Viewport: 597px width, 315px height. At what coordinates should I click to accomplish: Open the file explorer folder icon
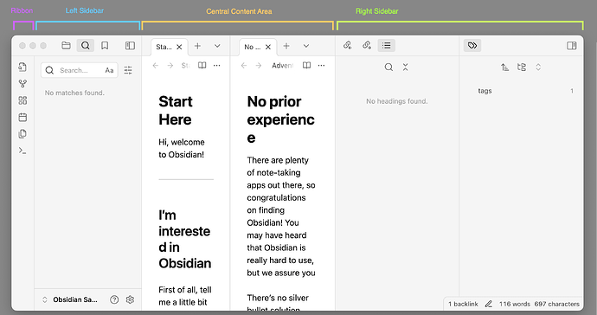pos(66,46)
